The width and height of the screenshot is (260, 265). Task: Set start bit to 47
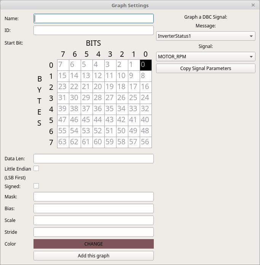click(x=63, y=120)
